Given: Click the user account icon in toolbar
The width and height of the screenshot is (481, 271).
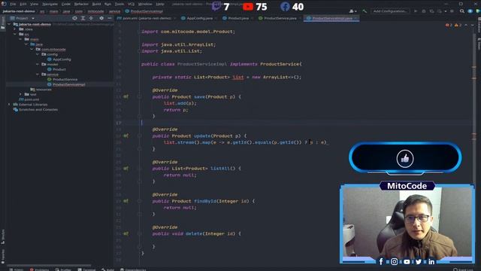Looking at the screenshot, I should (x=352, y=11).
